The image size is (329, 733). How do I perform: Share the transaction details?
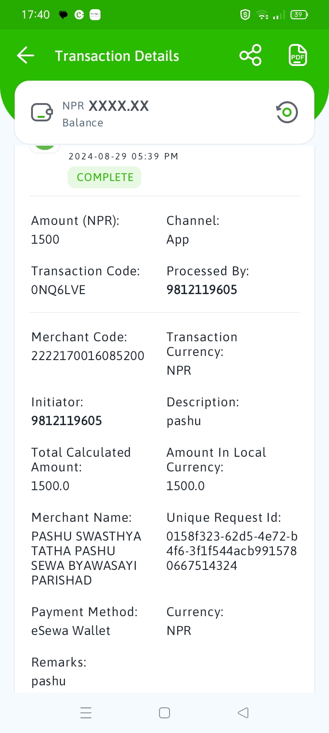click(250, 55)
